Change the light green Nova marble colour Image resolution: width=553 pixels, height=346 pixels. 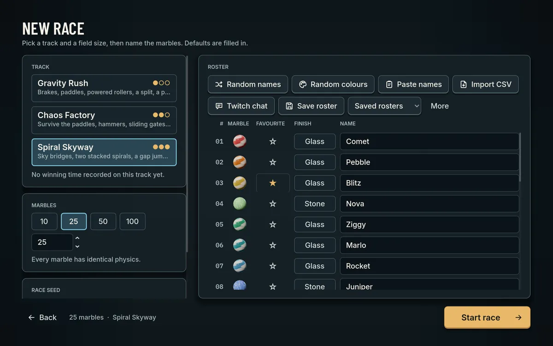pyautogui.click(x=240, y=204)
